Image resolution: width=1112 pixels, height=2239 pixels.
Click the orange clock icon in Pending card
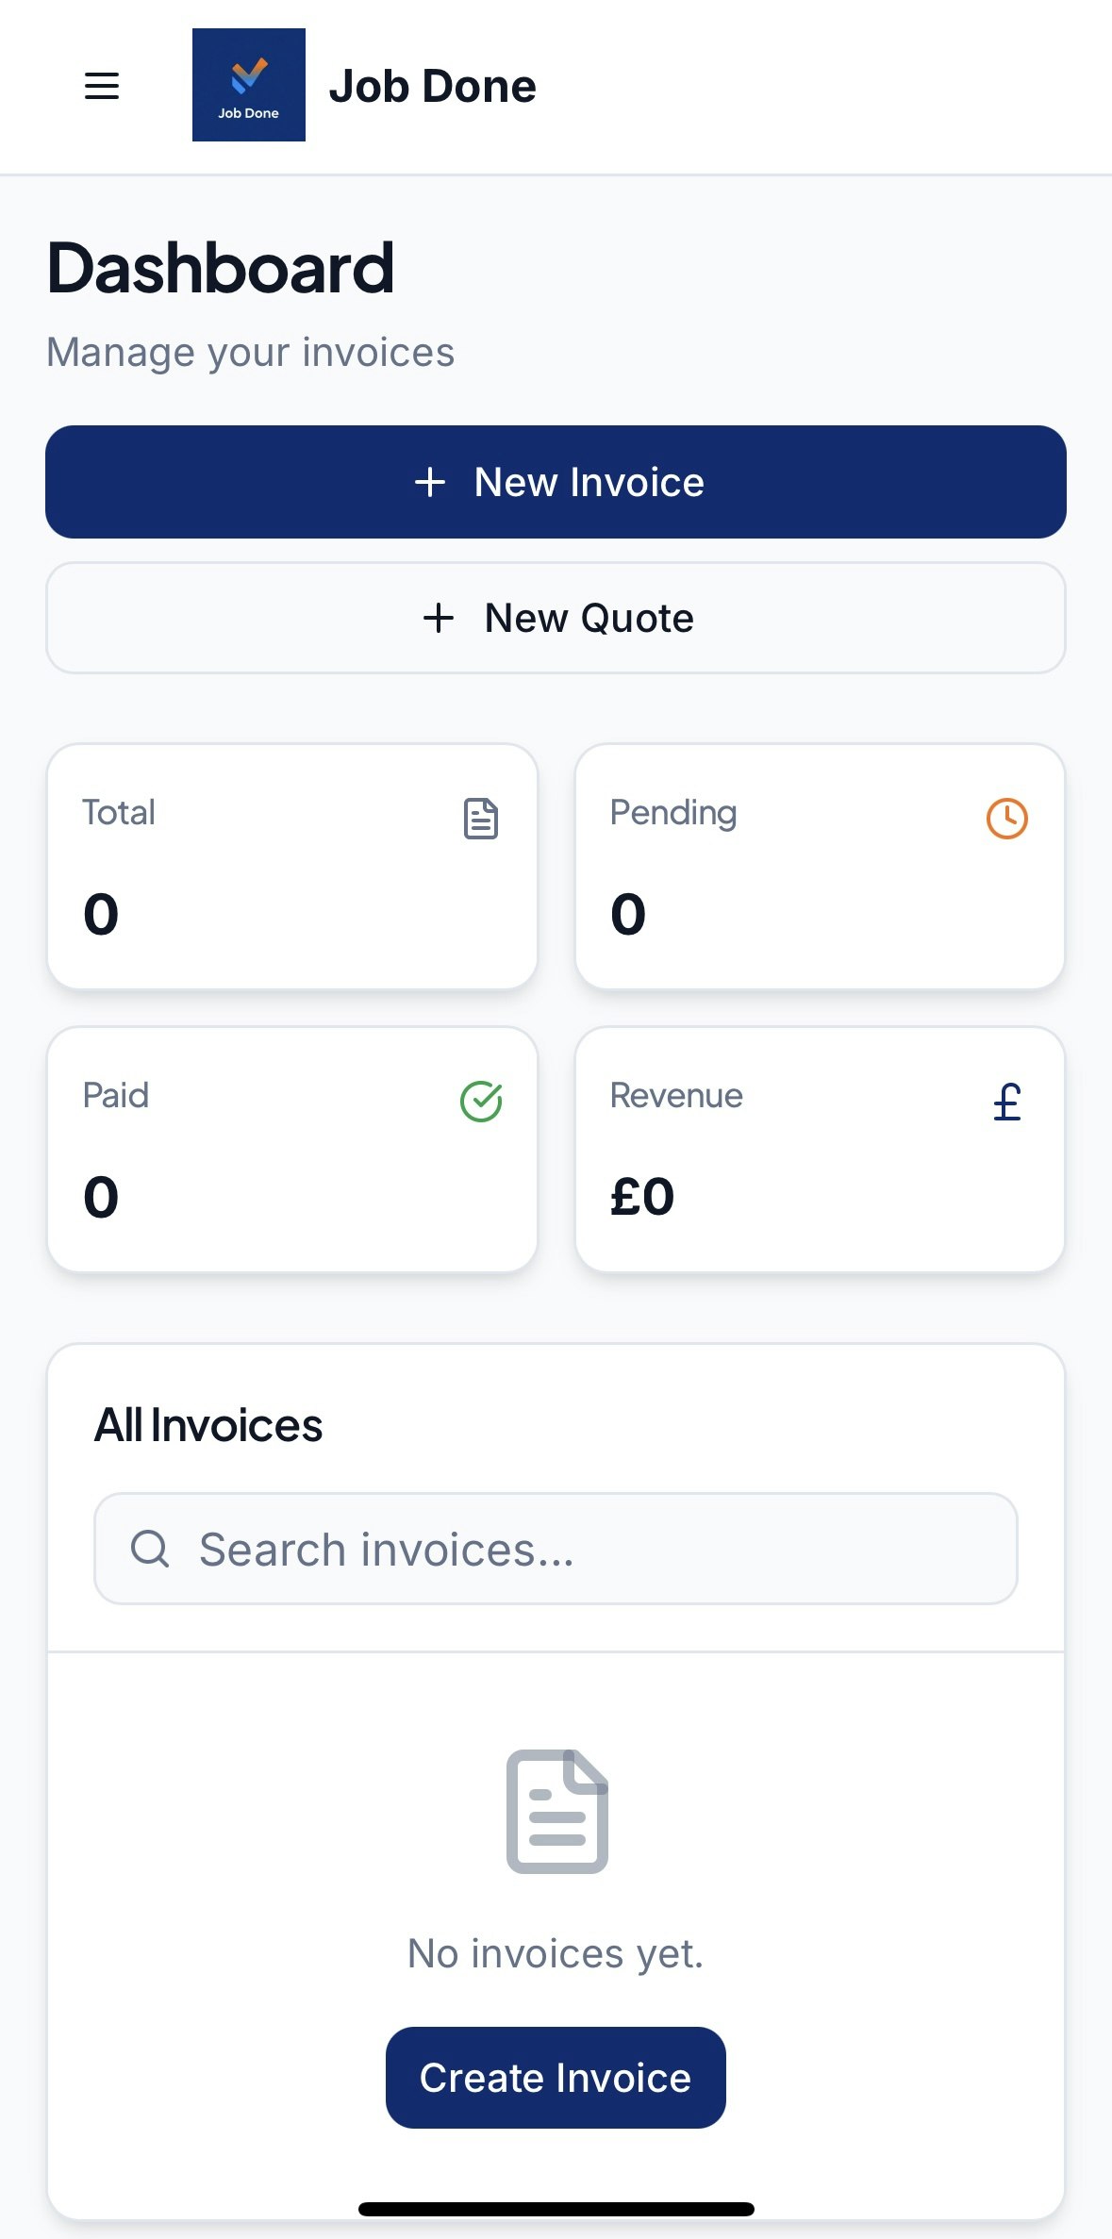(x=1006, y=818)
